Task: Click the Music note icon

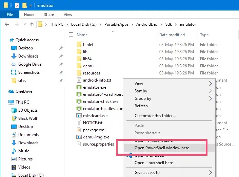Action: coord(14,151)
